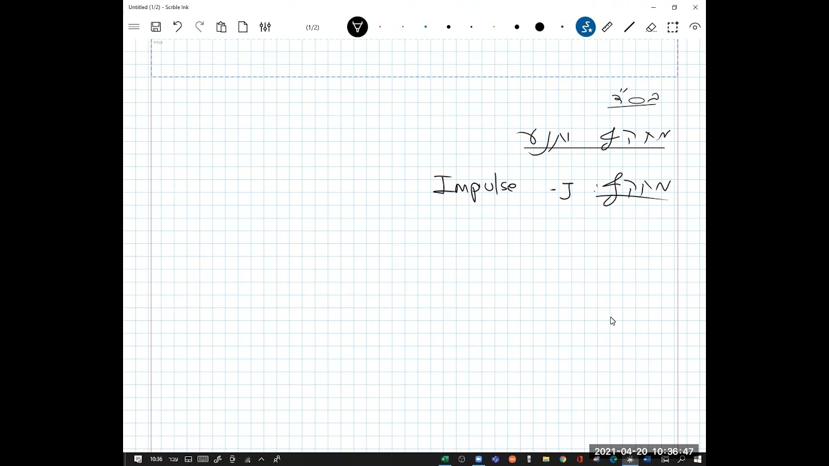Toggle the eye view mode icon
Screen dimensions: 829x466
[695, 27]
